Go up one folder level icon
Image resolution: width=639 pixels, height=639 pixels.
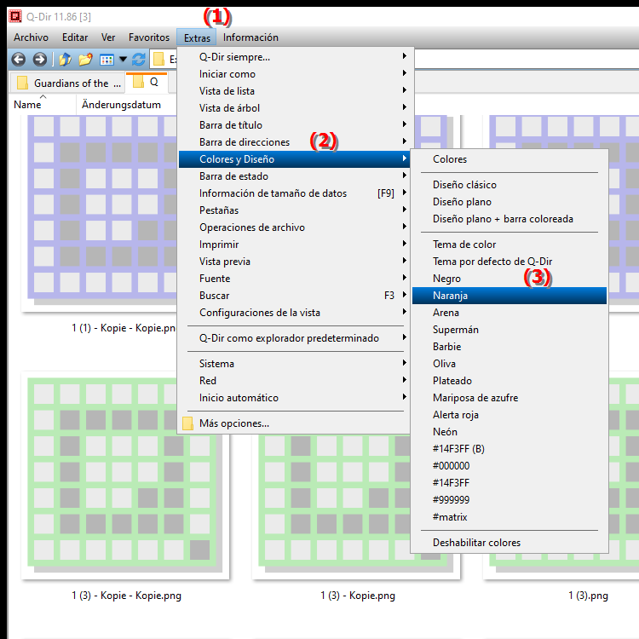[x=65, y=60]
